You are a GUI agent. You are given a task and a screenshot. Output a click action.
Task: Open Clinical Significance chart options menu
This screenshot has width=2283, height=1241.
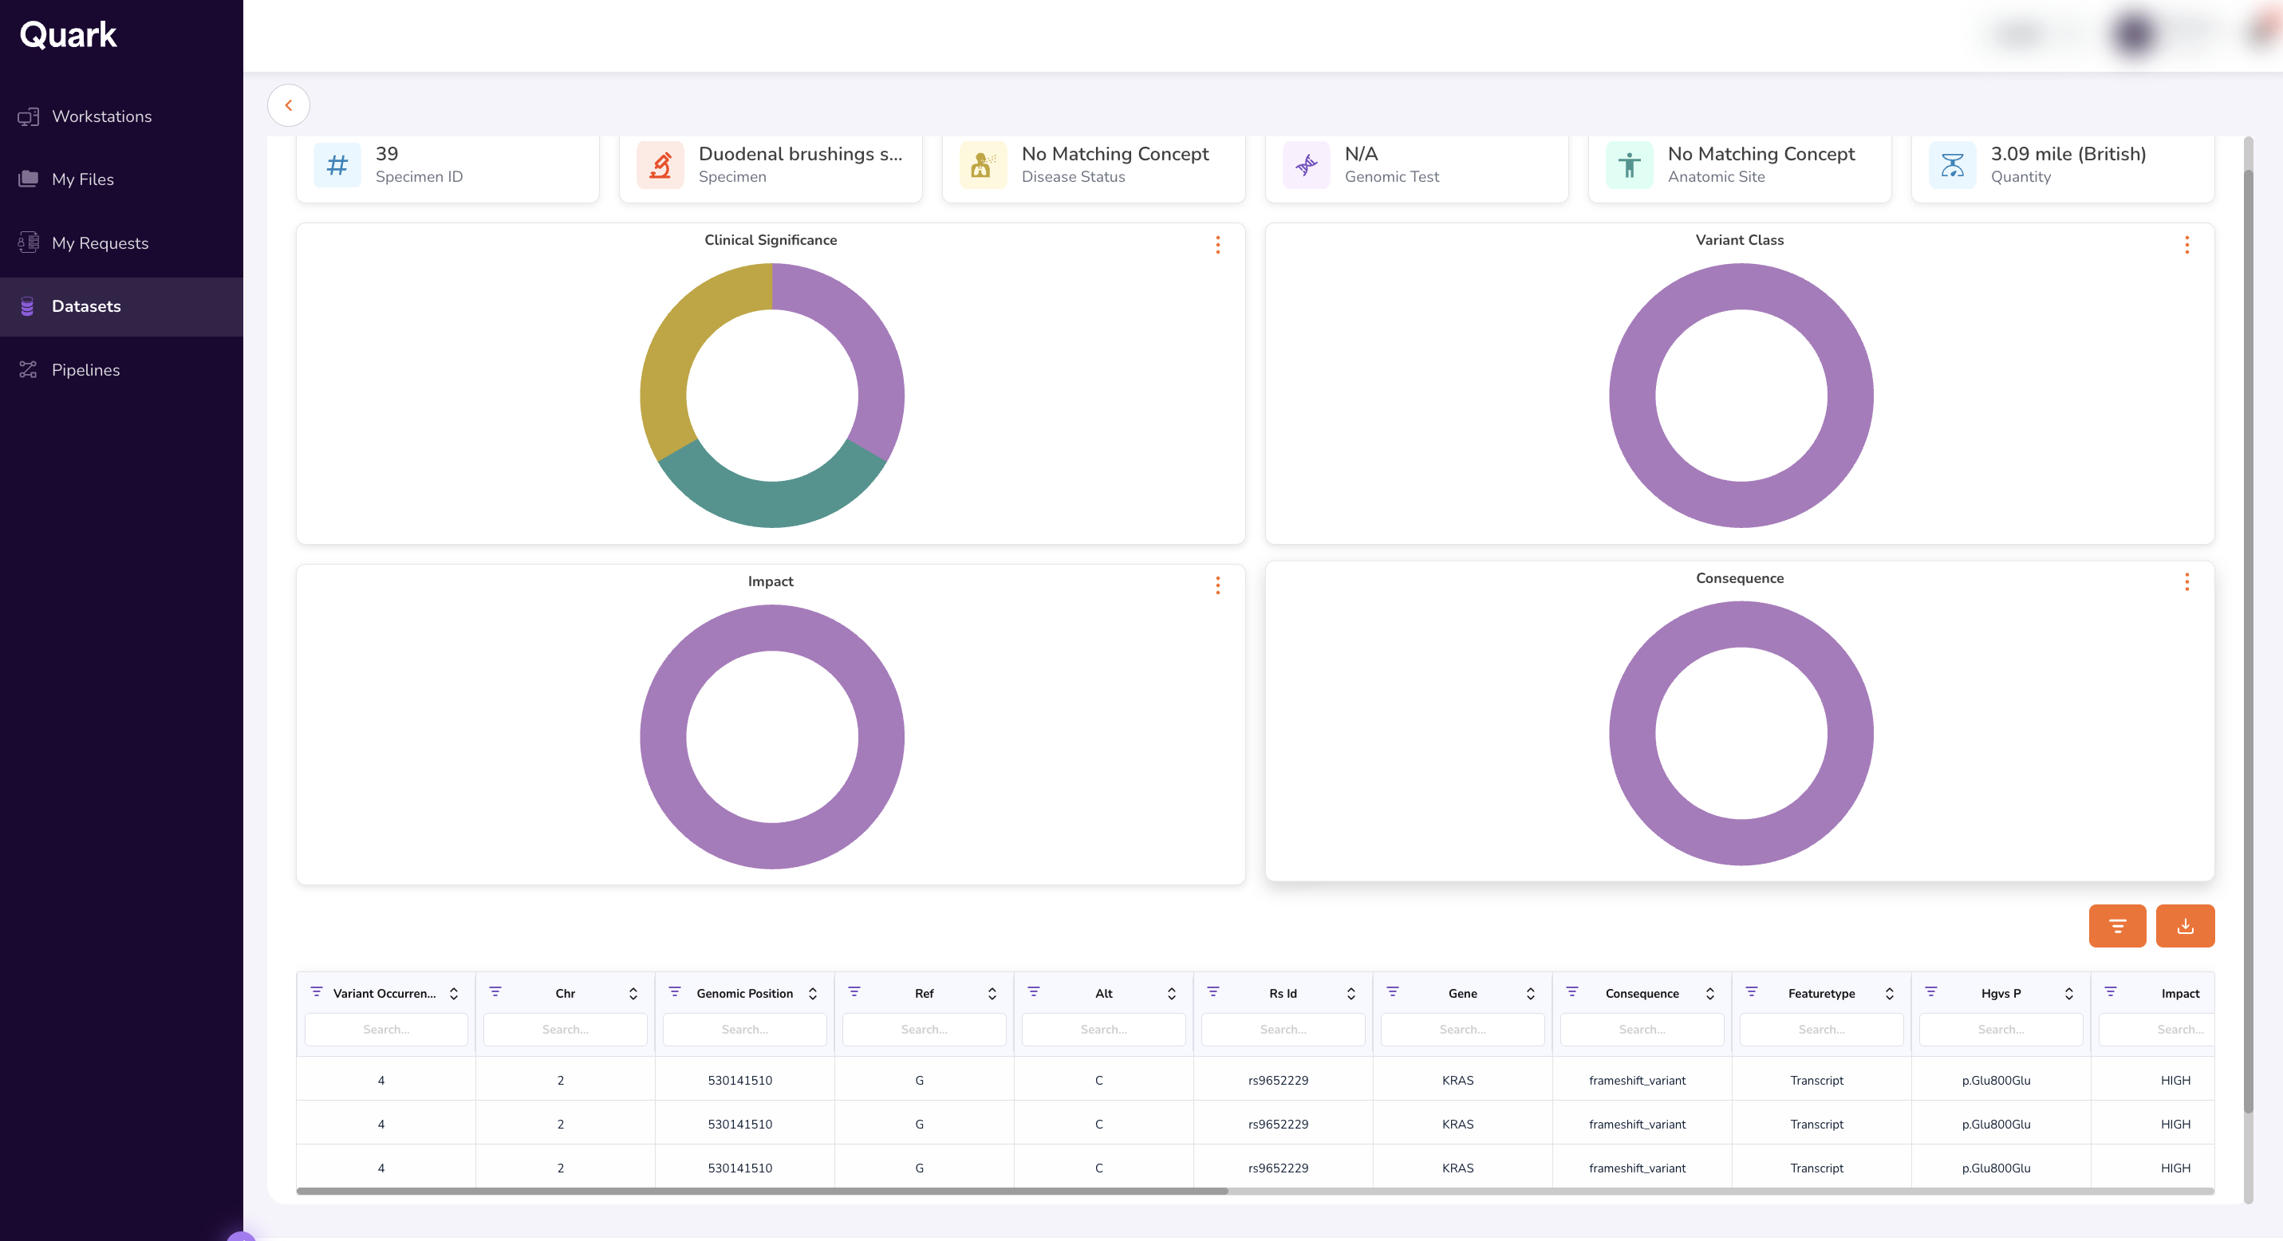(x=1218, y=245)
